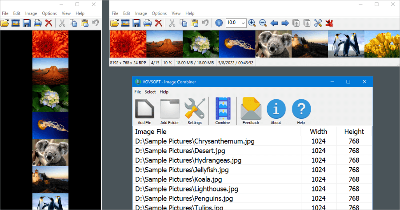The width and height of the screenshot is (400, 210).
Task: Click the save floppy icon in left viewer window
Action: pyautogui.click(x=27, y=23)
